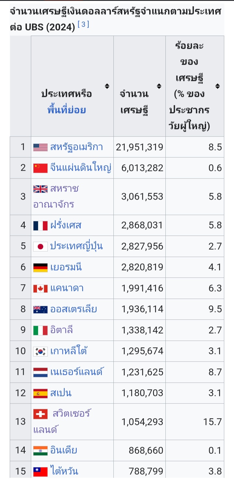Open citation reference [3]
The width and height of the screenshot is (234, 480).
[x=84, y=25]
